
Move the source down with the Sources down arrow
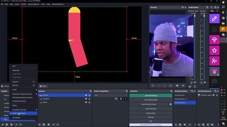tap(57, 125)
